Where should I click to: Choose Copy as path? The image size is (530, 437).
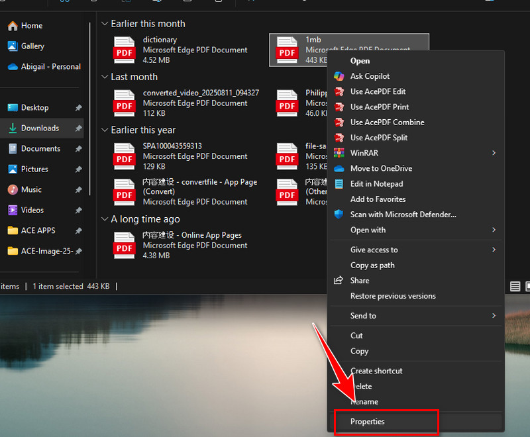pyautogui.click(x=416, y=266)
